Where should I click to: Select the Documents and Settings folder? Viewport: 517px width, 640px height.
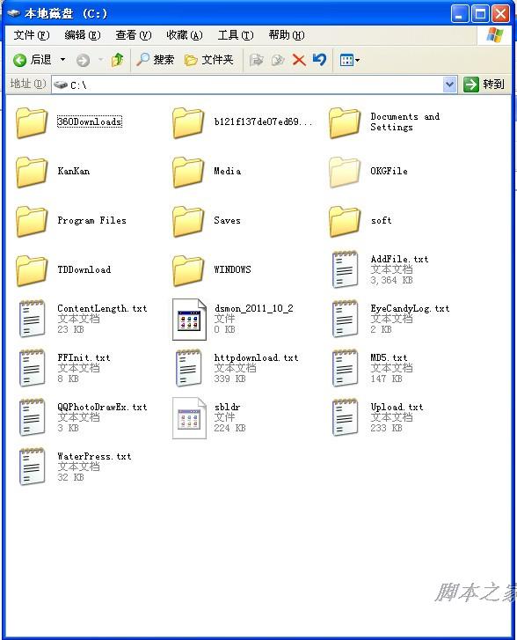[384, 122]
